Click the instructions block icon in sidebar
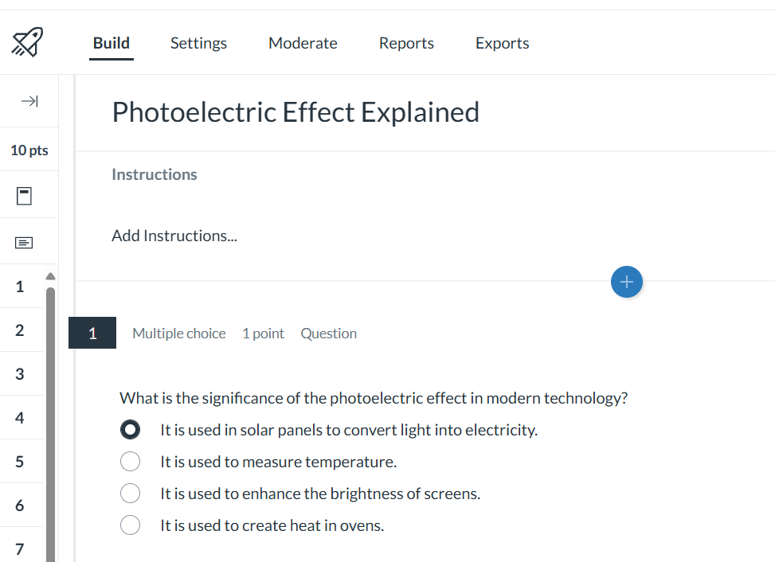Viewport: 775px width, 562px height. click(25, 242)
